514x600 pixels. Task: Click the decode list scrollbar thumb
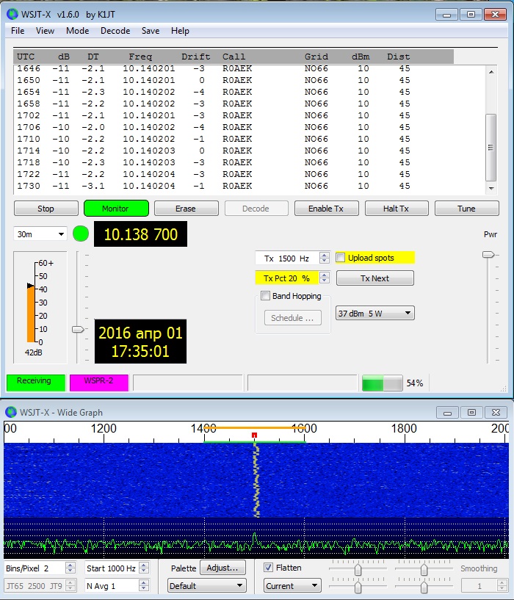(x=491, y=148)
